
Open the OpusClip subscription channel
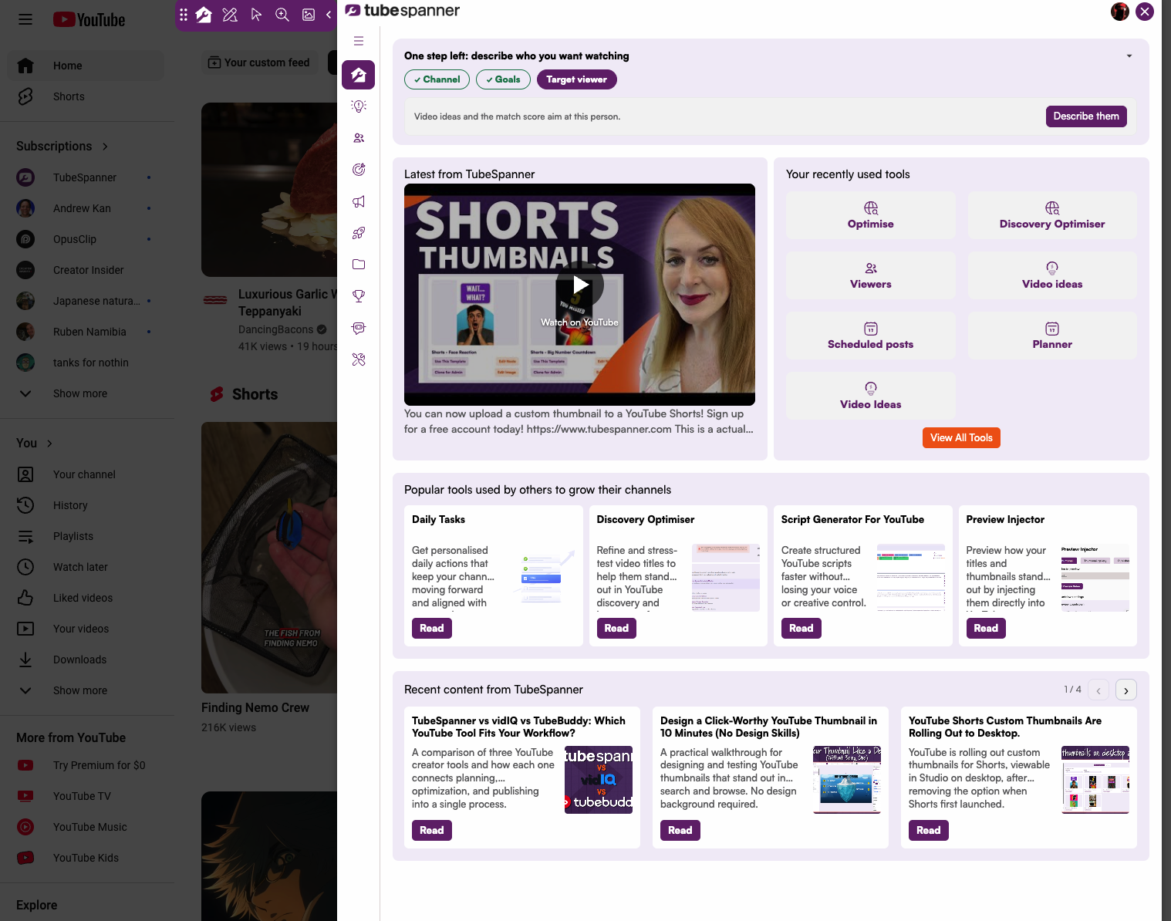coord(86,239)
